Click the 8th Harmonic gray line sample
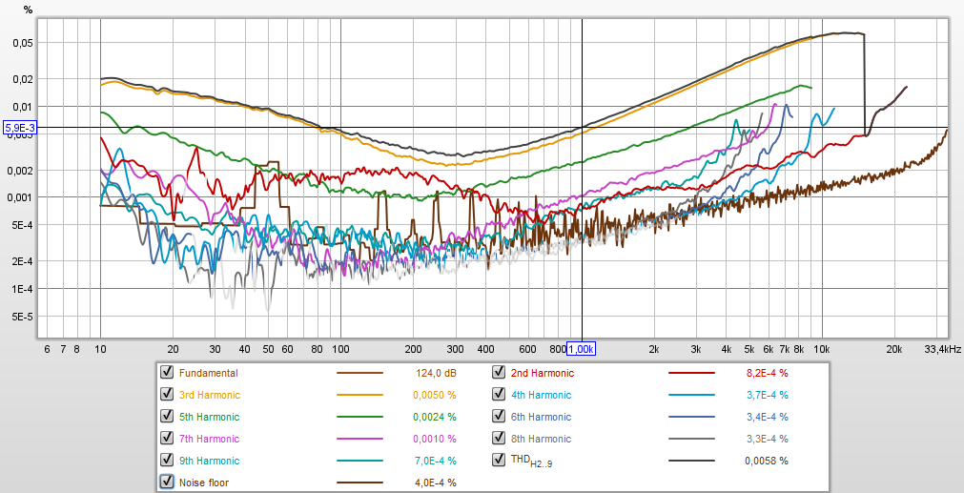The width and height of the screenshot is (964, 493). pos(691,439)
